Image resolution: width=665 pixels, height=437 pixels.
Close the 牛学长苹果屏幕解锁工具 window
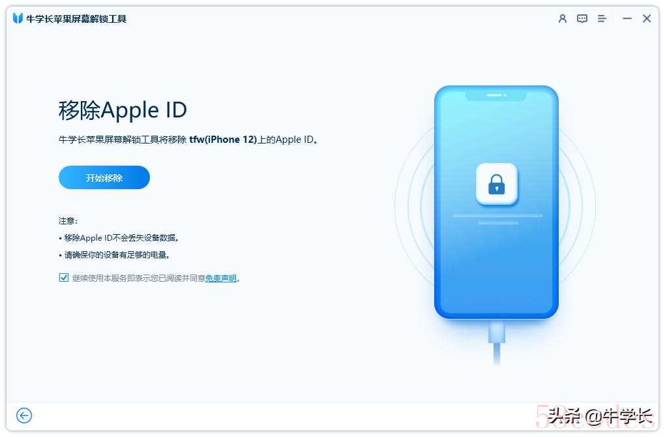(x=646, y=19)
